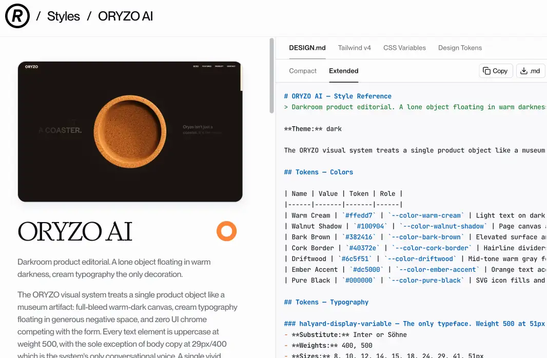Screen dimensions: 547x358
Task: Click the download arrow icon beside .md
Action: click(x=523, y=71)
